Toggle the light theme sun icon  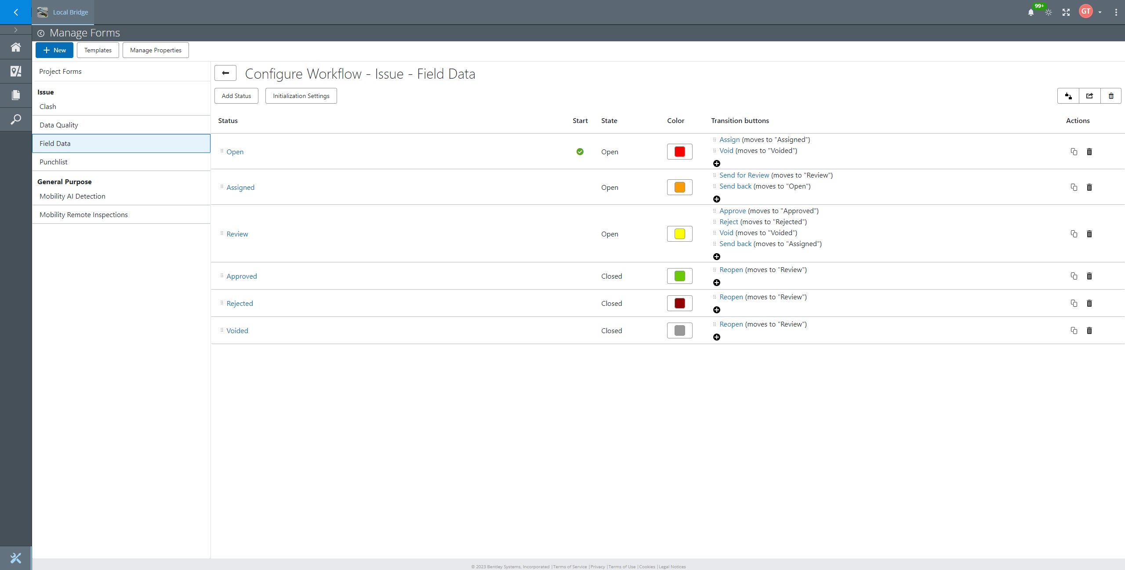1049,12
